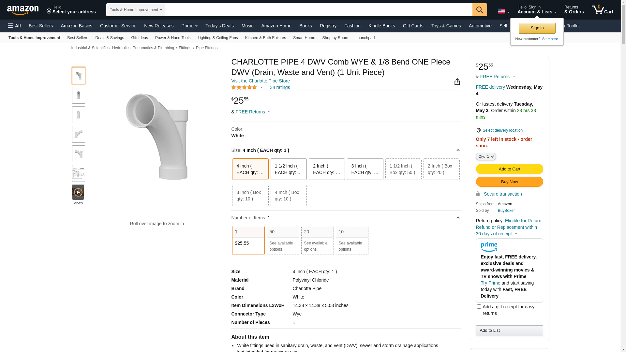Click the Add to Cart button

point(509,169)
